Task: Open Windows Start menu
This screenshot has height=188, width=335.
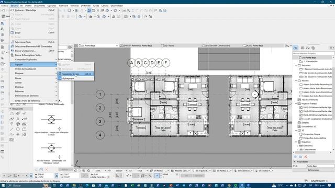Action: 3,185
